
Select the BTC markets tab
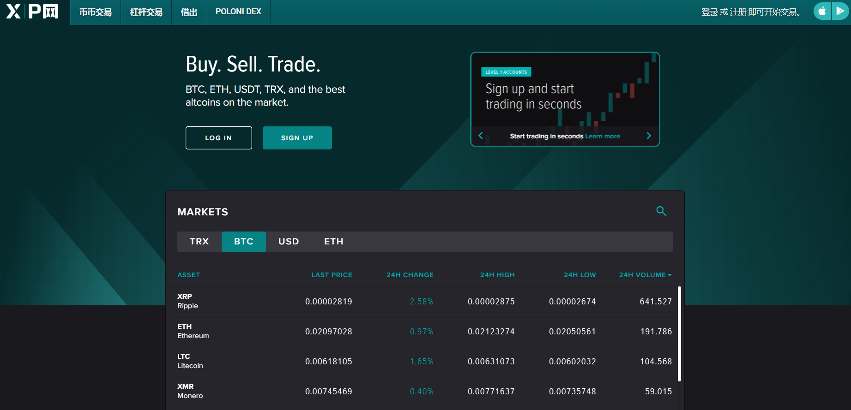(244, 242)
